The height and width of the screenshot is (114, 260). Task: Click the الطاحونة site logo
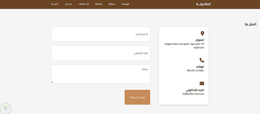point(204,4)
